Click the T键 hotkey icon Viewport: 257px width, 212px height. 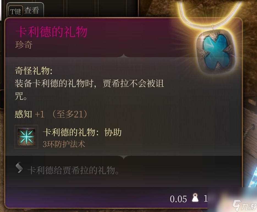16,11
